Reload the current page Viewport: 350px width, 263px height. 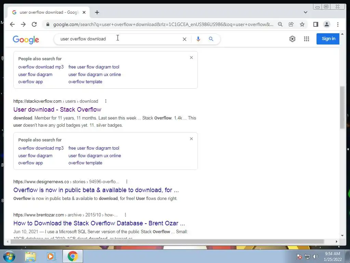pos(34,24)
